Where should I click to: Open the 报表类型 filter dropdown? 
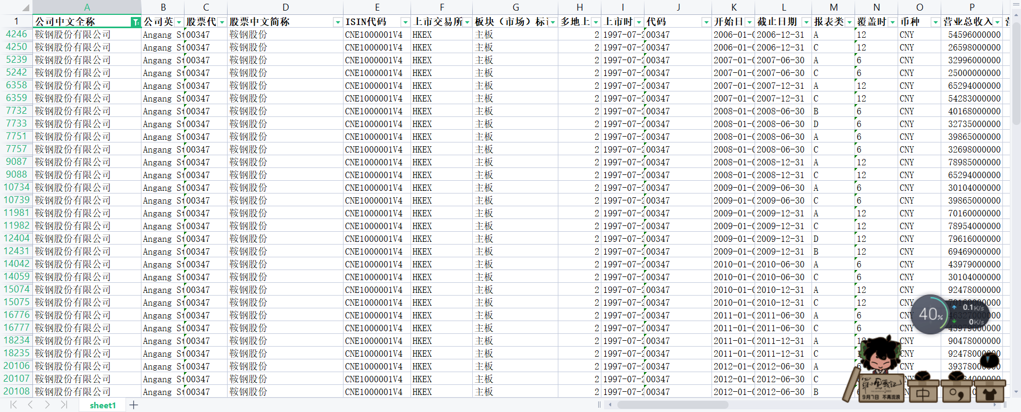(x=850, y=22)
